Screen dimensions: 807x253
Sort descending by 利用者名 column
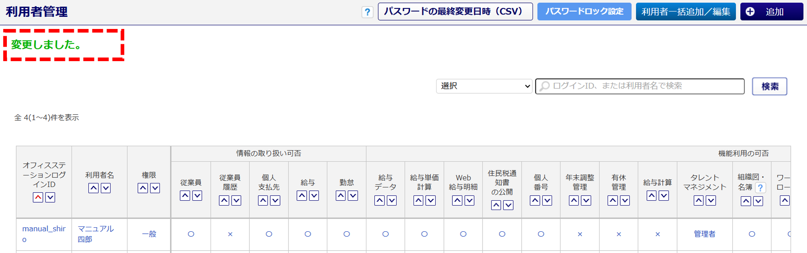coord(106,188)
